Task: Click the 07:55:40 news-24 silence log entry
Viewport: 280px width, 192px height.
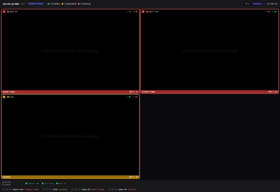Action: tap(122, 189)
